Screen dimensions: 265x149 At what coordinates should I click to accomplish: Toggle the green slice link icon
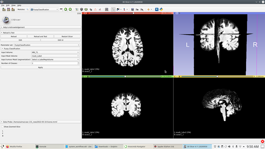point(88,77)
